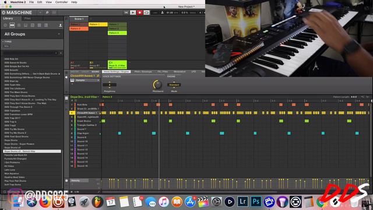Toggle the metronome icon
Screen dimensions: 373x210
(x=162, y=12)
